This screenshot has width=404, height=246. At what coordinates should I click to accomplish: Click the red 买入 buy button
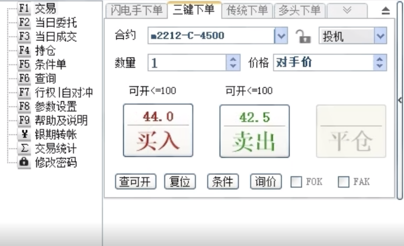click(158, 130)
